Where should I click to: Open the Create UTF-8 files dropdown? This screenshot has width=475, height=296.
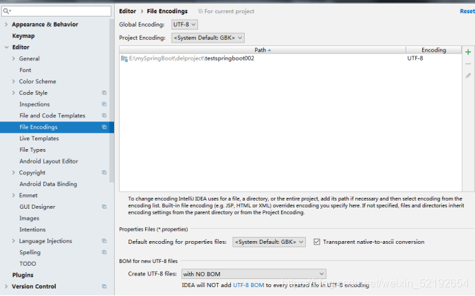pyautogui.click(x=254, y=274)
